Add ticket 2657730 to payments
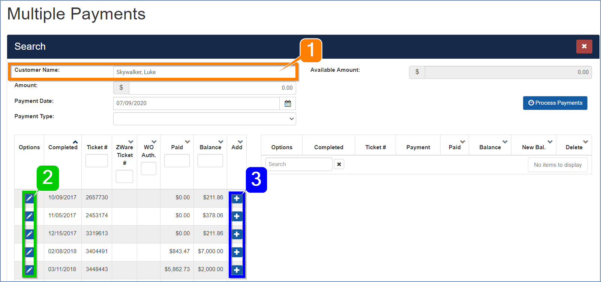Image resolution: width=601 pixels, height=282 pixels. click(x=237, y=198)
